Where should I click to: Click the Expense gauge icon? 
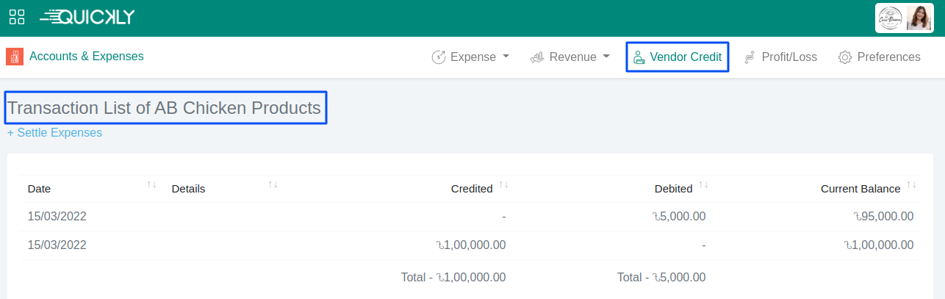point(439,57)
